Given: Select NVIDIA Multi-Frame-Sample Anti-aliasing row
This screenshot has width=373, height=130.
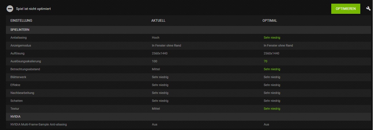Looking at the screenshot, I should coord(188,124).
